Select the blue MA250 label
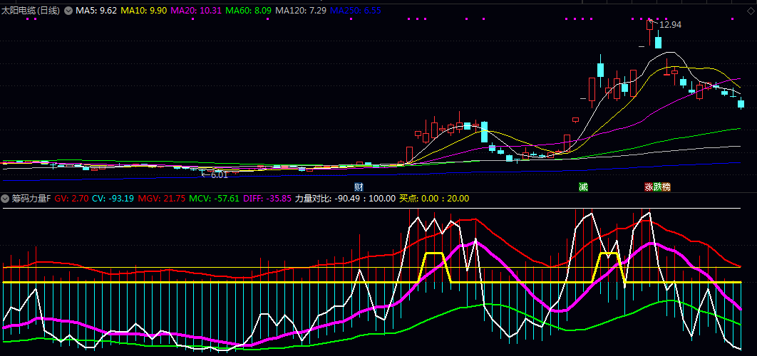 click(x=356, y=11)
